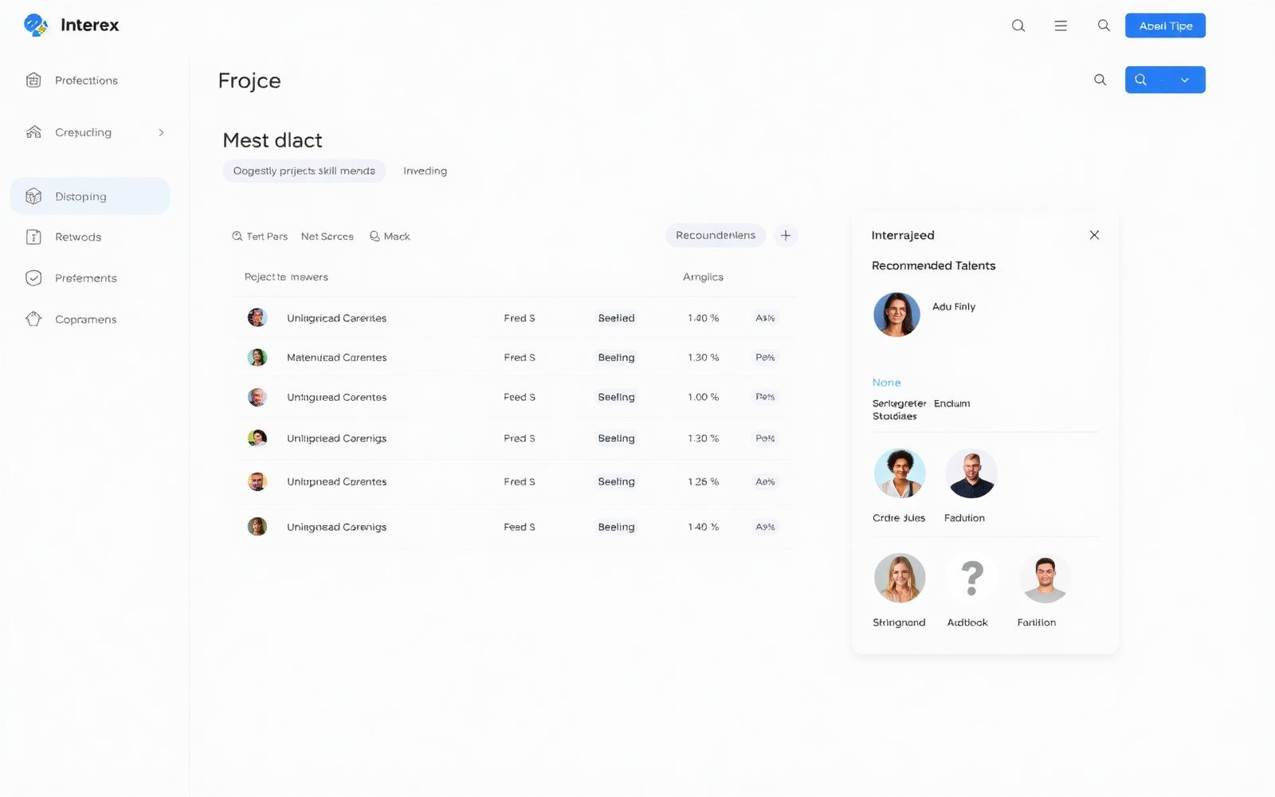Open the blue search dropdown arrow

click(x=1185, y=80)
